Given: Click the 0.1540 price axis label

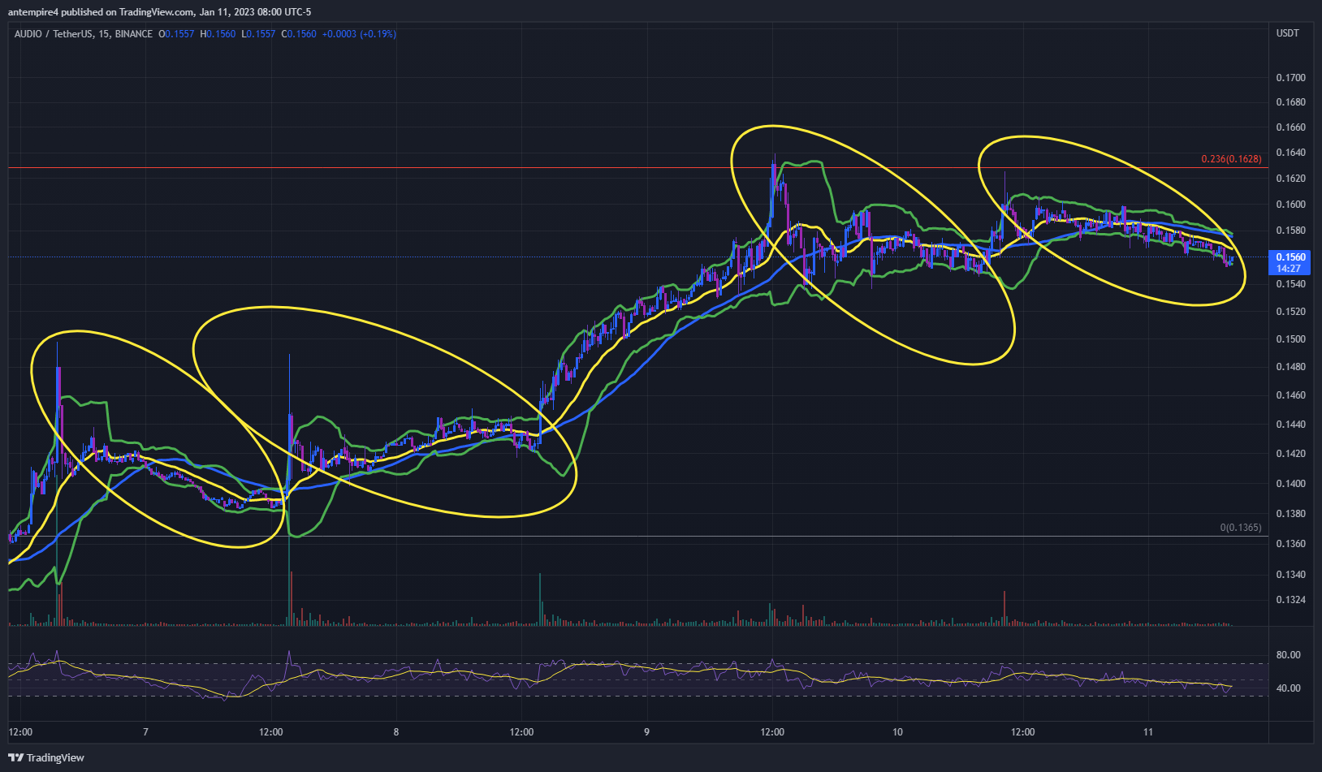Looking at the screenshot, I should coord(1291,284).
